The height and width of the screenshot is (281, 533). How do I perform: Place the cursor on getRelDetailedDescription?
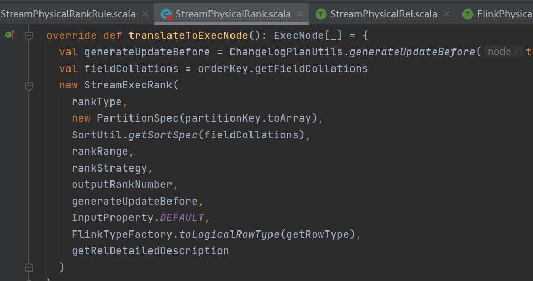pos(150,251)
